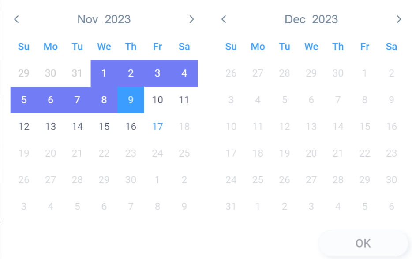Pick November 16 in the calendar
Image resolution: width=412 pixels, height=259 pixels.
(131, 127)
